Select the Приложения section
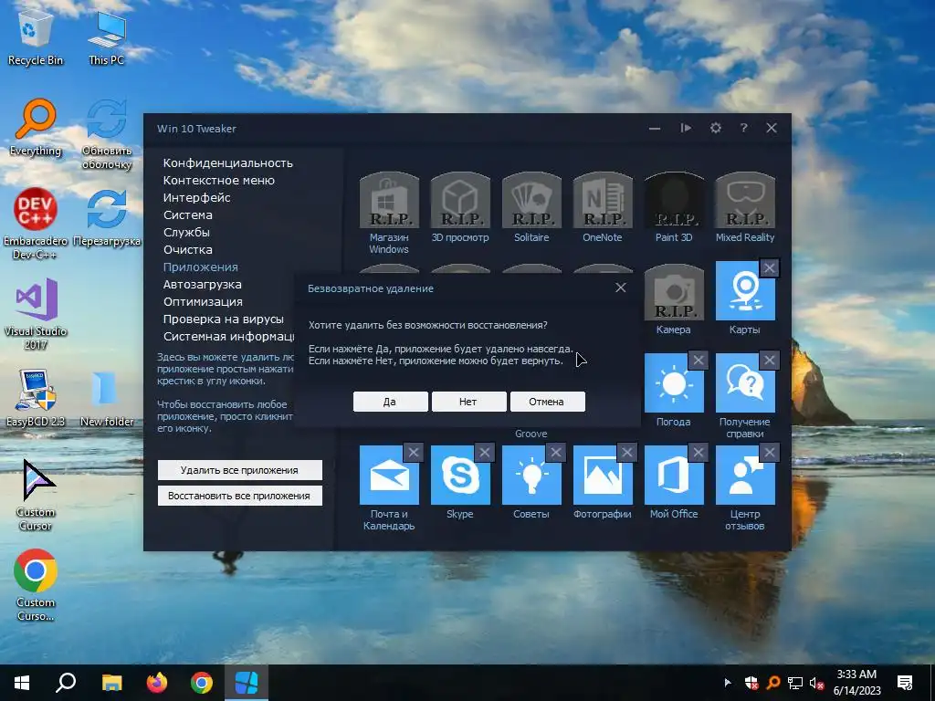The height and width of the screenshot is (701, 935). coord(200,267)
